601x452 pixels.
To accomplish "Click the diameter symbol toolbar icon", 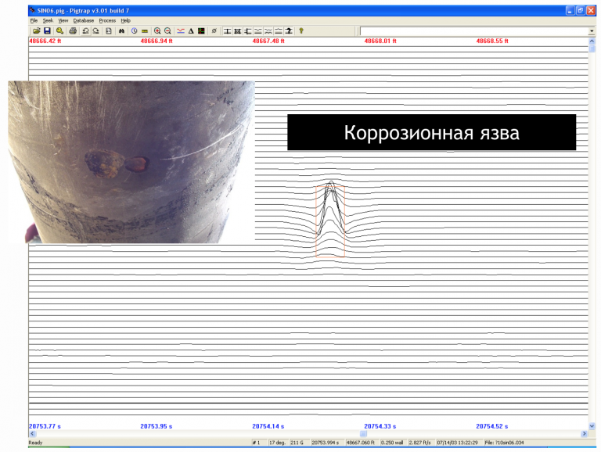I will (214, 31).
